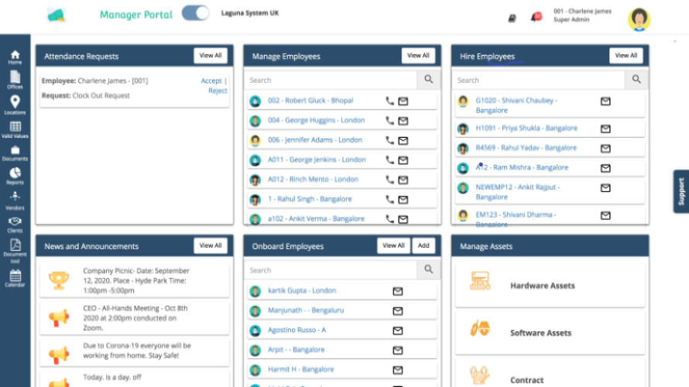This screenshot has width=689, height=387.
Task: Open Calendar in the sidebar
Action: (x=15, y=279)
